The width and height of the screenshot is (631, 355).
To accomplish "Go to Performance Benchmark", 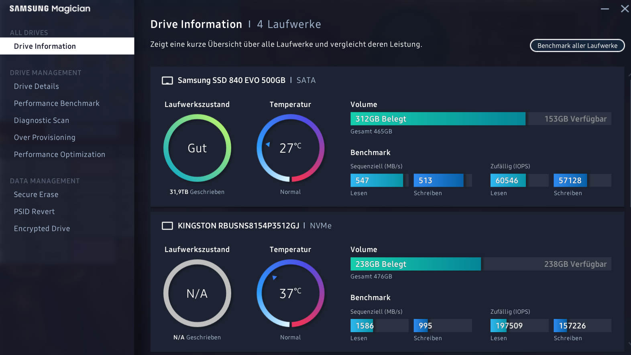I will coord(57,103).
